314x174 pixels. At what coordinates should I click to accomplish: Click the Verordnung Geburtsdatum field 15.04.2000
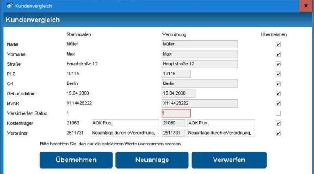[x=179, y=93]
